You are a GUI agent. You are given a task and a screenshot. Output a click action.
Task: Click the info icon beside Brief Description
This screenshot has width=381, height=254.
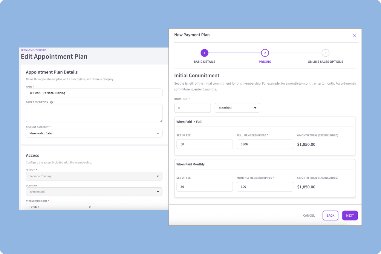(51, 102)
